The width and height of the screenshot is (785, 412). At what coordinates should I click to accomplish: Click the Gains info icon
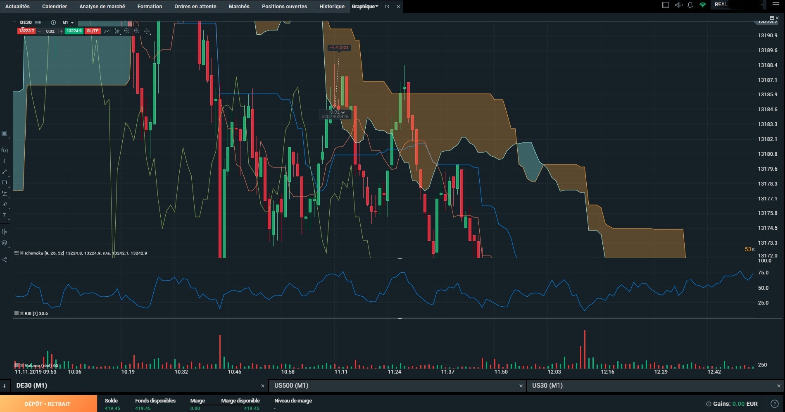coord(709,404)
